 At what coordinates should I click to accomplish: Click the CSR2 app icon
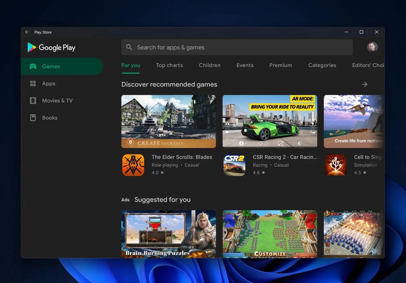pos(234,165)
